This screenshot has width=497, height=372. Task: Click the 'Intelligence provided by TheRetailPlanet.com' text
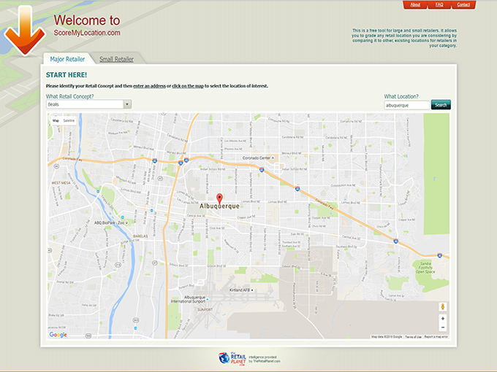265,359
